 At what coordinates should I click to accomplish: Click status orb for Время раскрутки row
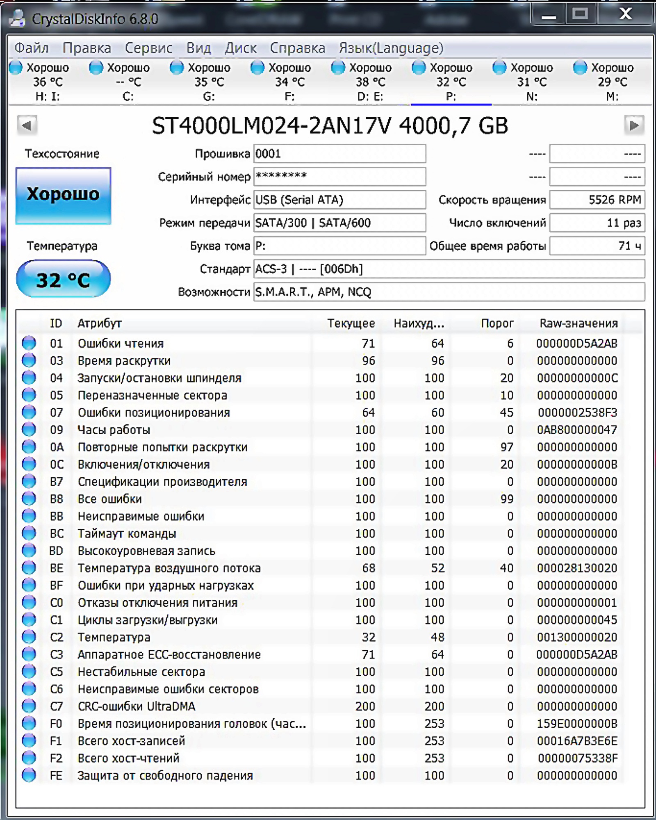point(29,360)
